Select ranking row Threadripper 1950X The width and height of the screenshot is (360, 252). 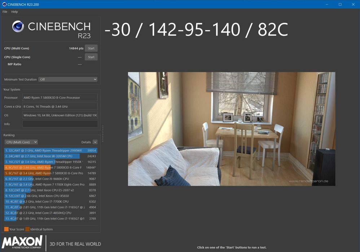tap(51, 162)
